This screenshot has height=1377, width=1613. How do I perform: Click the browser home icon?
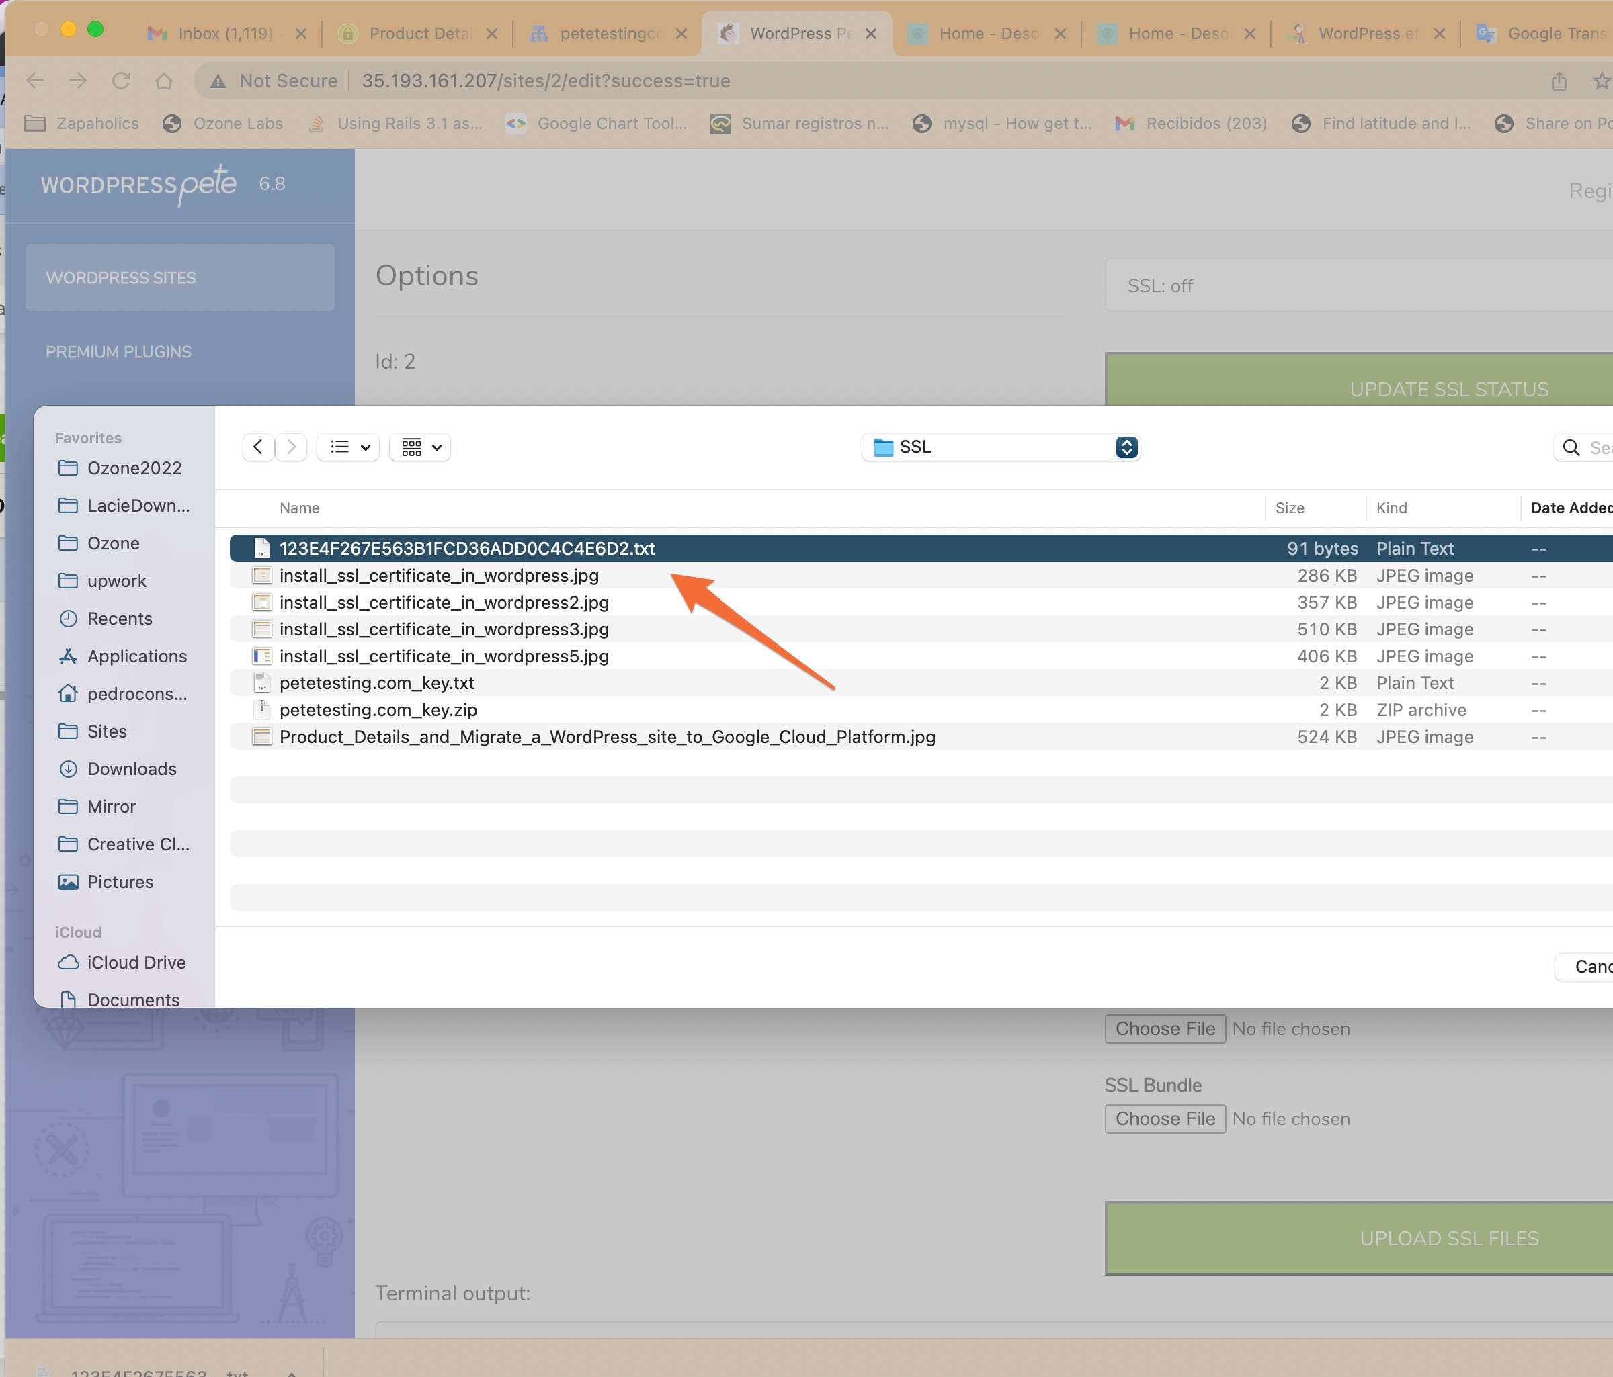(x=163, y=81)
